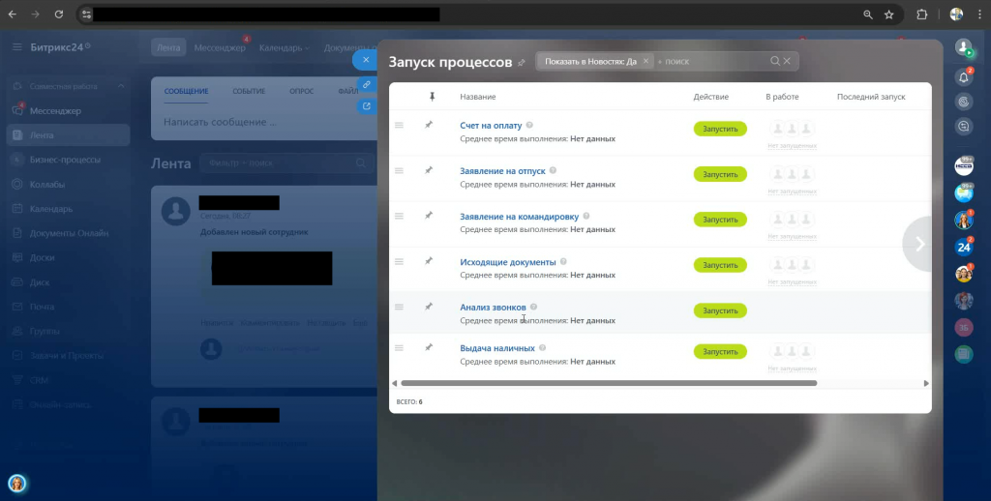The width and height of the screenshot is (991, 501).
Task: Pin Запуск процессов title with pin icon
Action: 522,63
